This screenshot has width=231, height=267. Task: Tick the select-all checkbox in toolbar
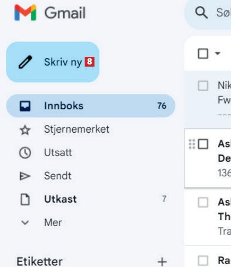[x=203, y=54]
